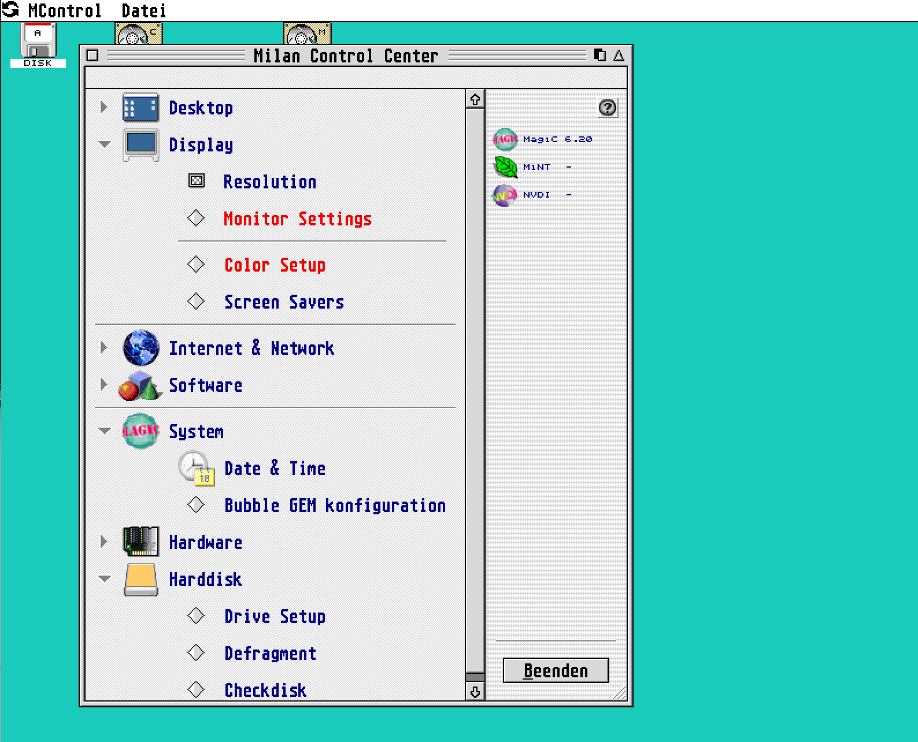Click the Internet & Network label
918x742 pixels.
click(x=251, y=348)
